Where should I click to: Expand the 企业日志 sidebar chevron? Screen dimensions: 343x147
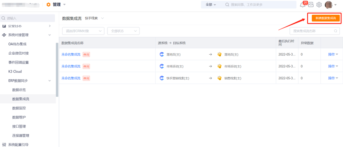click(50, 26)
